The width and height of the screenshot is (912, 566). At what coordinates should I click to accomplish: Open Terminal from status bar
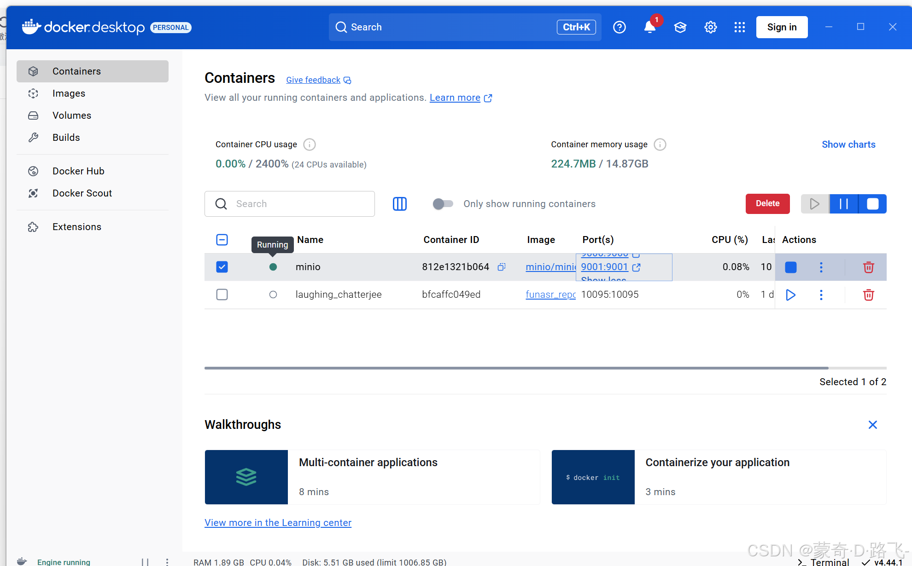824,562
